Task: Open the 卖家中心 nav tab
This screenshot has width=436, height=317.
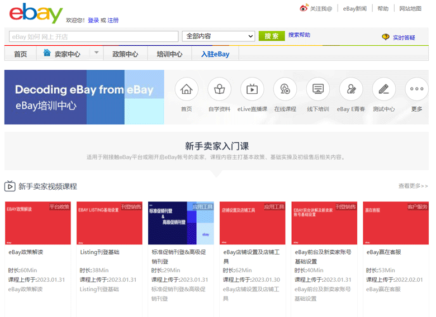Action: pyautogui.click(x=67, y=54)
